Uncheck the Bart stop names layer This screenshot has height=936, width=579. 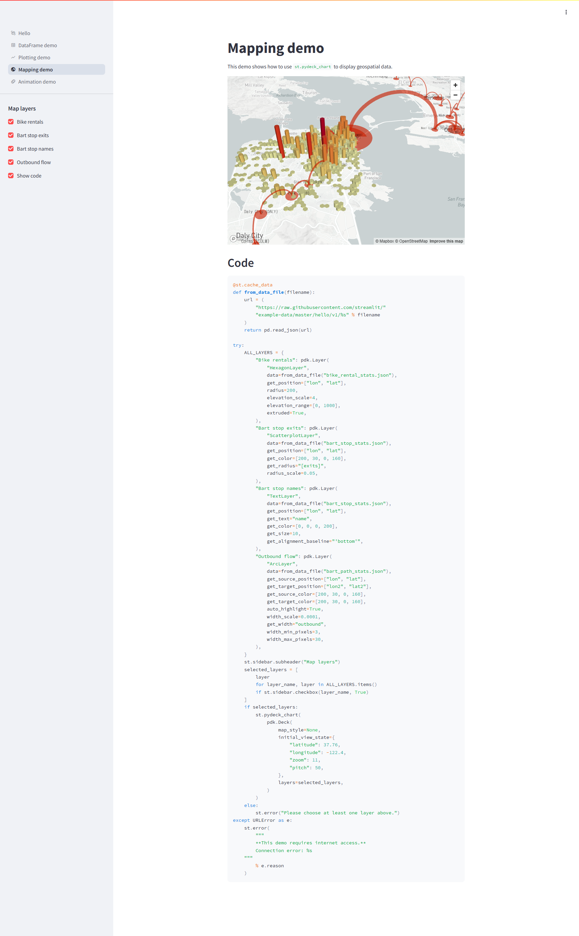coord(11,149)
